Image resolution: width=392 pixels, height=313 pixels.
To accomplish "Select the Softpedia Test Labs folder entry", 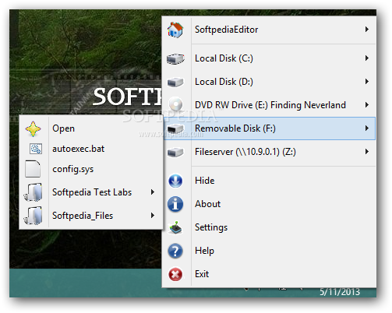I will 91,192.
